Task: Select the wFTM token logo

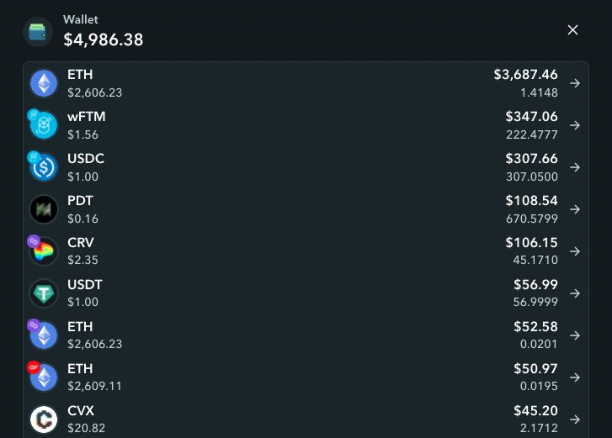Action: 43,124
